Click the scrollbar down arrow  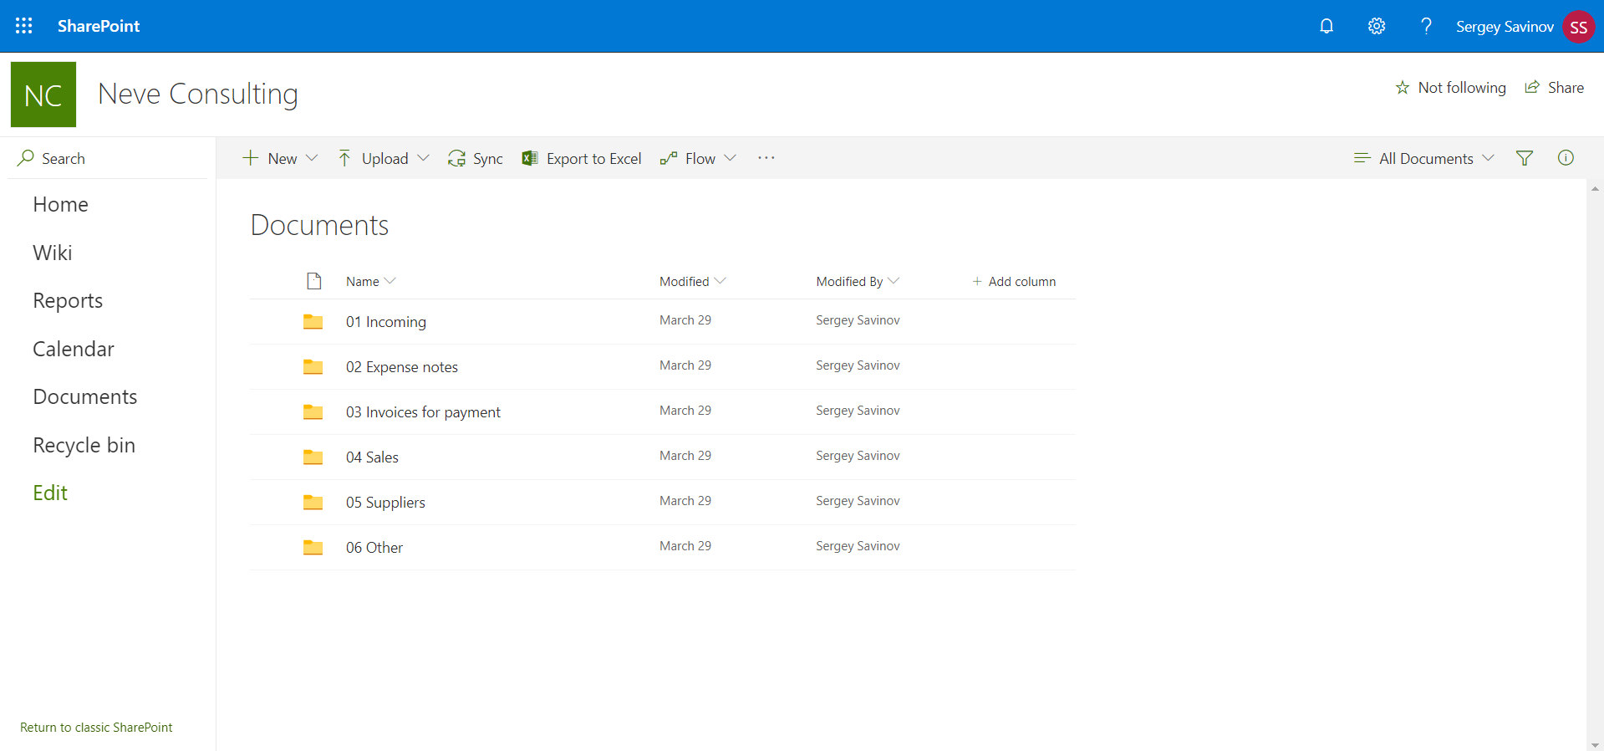click(x=1596, y=744)
